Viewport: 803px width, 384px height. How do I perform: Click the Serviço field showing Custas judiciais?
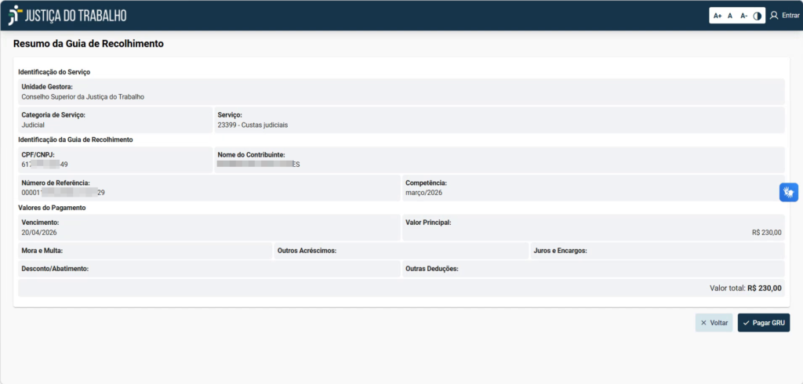coord(499,120)
